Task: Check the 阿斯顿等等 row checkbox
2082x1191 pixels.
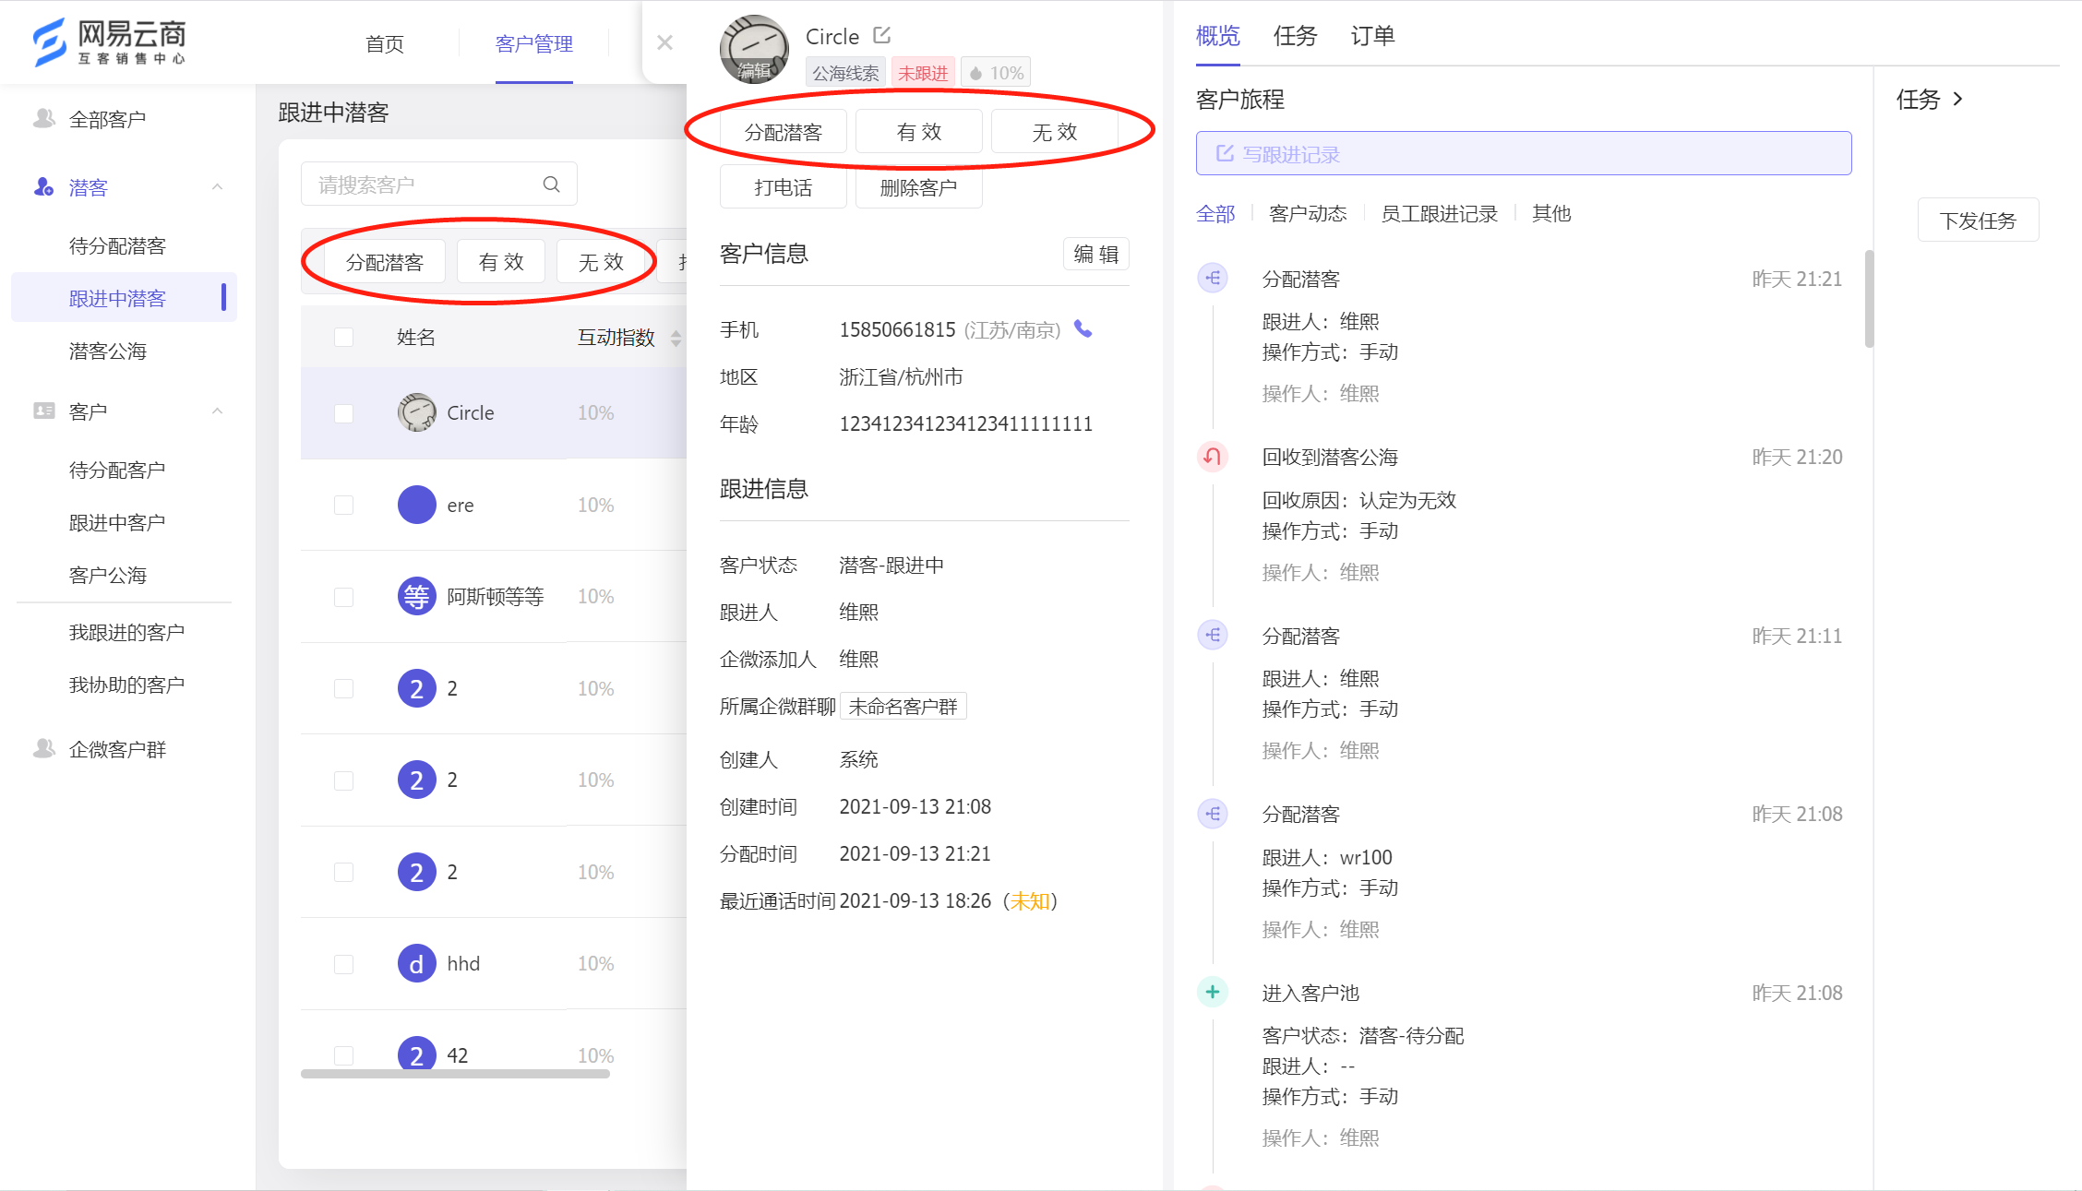Action: 343,596
